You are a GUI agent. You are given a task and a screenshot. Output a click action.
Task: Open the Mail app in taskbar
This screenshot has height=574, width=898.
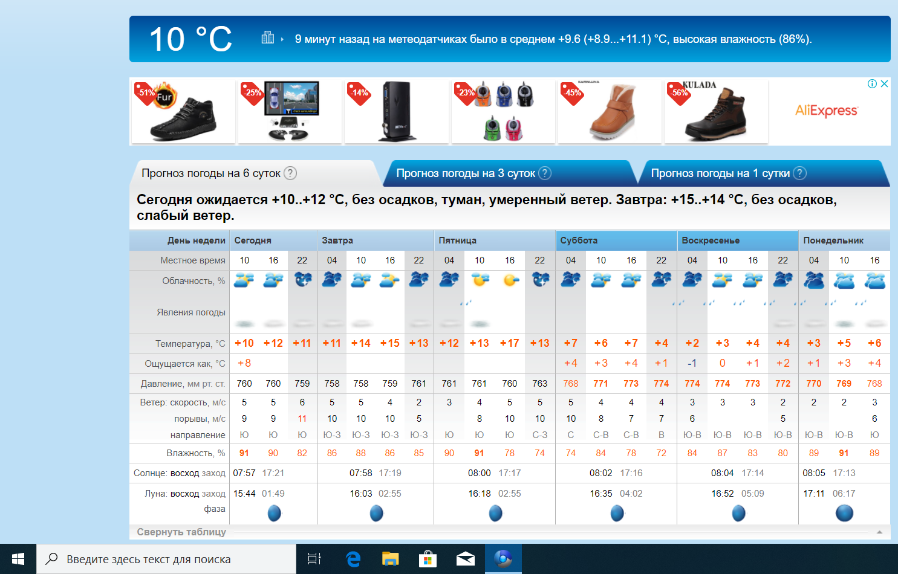466,559
